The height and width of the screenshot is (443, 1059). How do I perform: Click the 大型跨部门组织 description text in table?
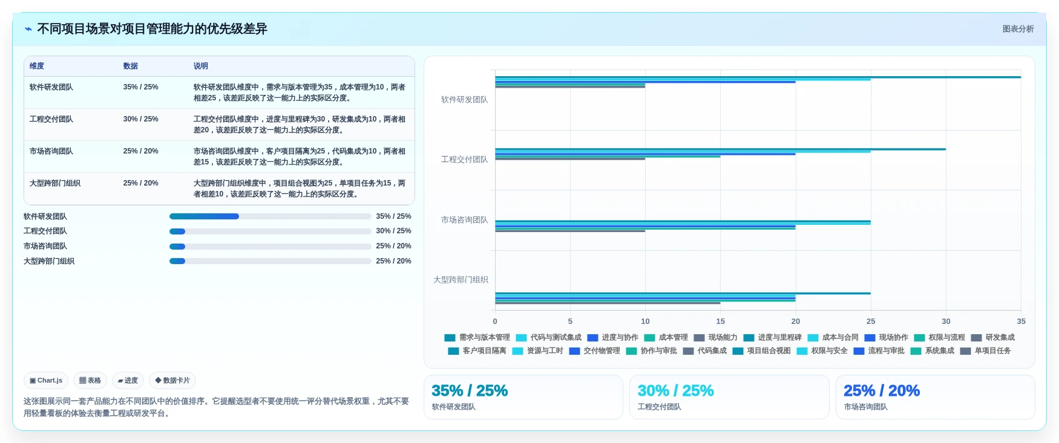[x=300, y=189]
